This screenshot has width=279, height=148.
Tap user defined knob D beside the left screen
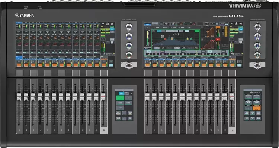click(129, 55)
